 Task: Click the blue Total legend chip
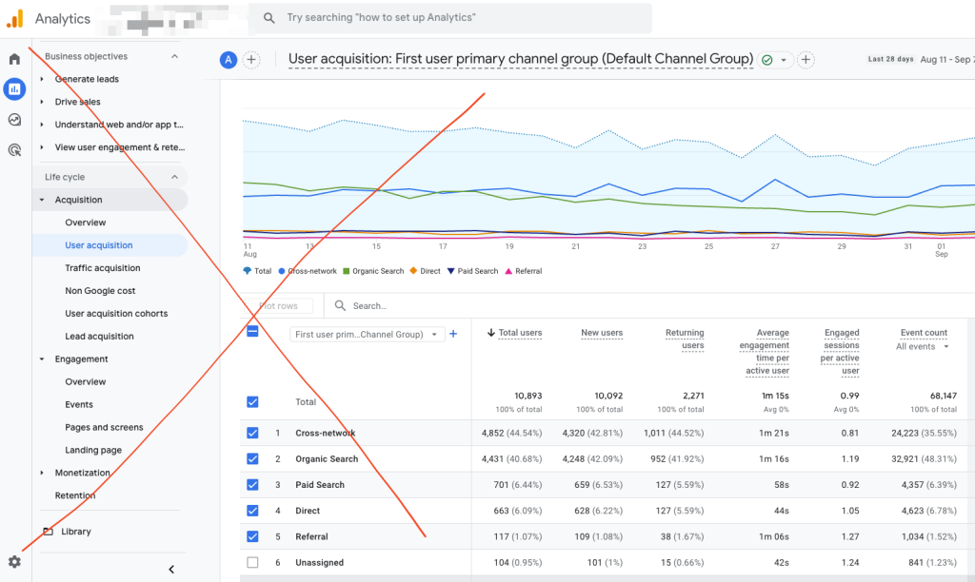[x=254, y=270]
